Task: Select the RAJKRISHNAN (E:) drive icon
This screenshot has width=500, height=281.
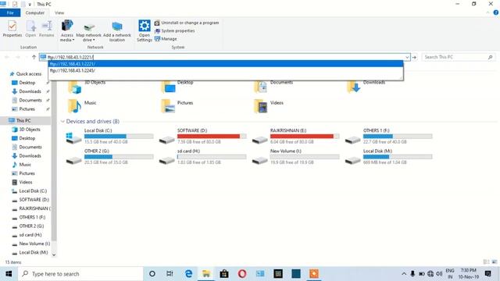Action: tap(259, 139)
